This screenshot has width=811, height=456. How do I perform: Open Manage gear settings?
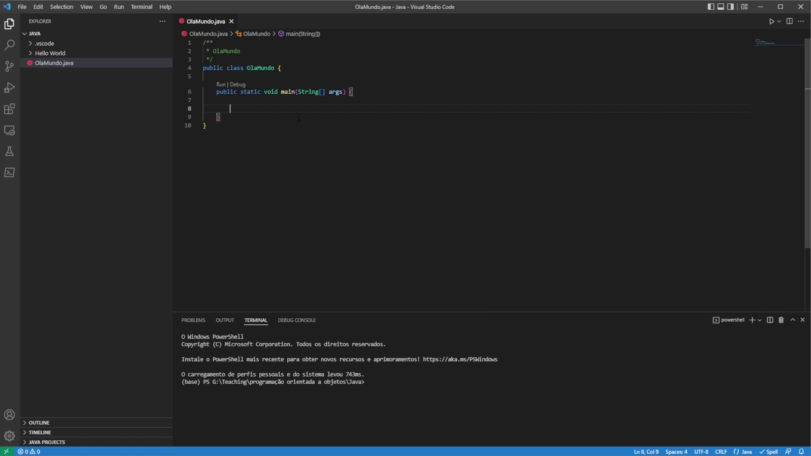[x=9, y=436]
